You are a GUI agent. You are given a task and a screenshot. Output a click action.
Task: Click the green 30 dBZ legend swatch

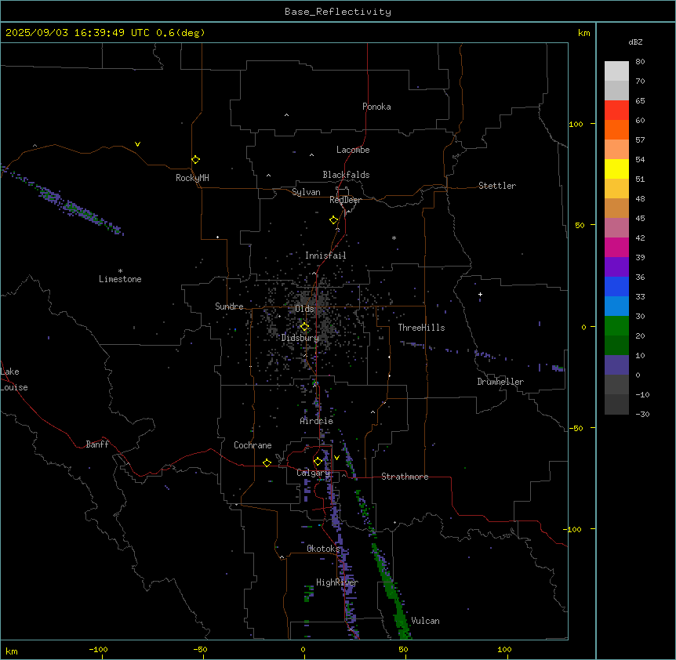pos(616,326)
